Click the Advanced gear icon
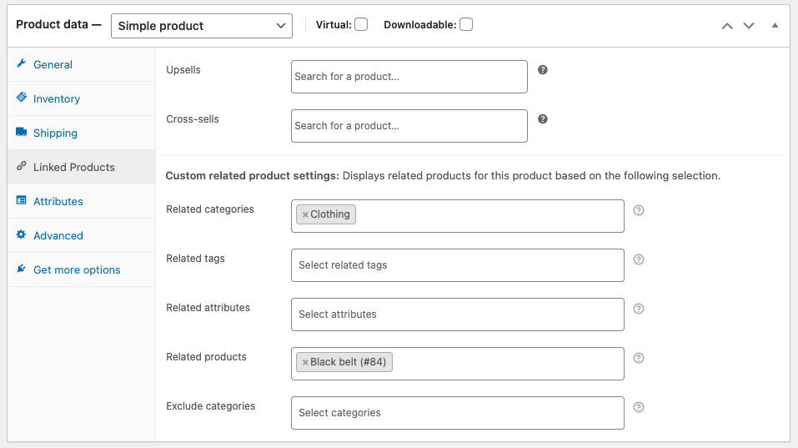 [x=22, y=234]
